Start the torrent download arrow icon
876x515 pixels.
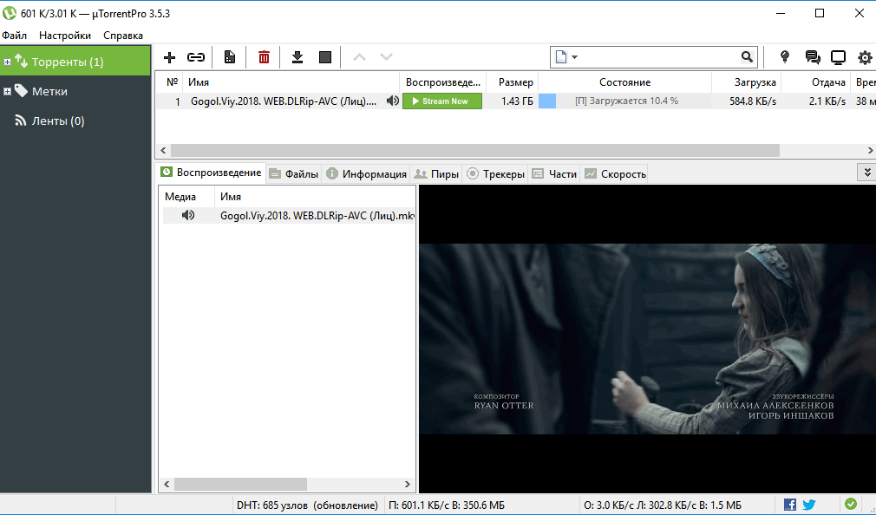click(297, 57)
